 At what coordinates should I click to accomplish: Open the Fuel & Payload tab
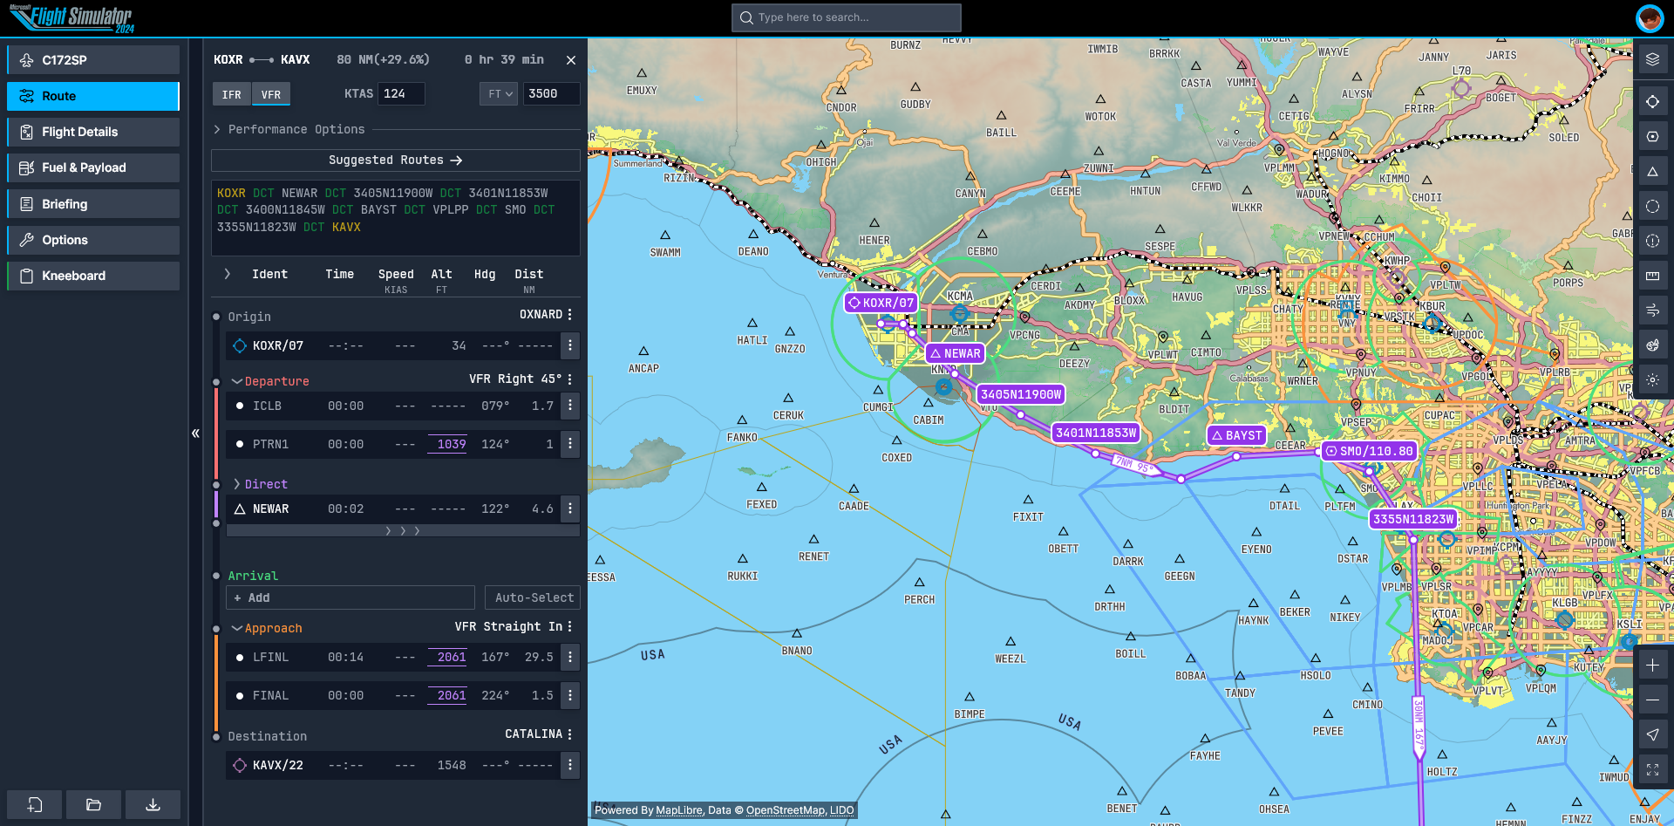pyautogui.click(x=93, y=167)
